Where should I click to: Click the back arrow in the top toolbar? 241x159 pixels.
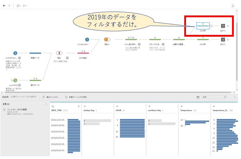click(x=4, y=6)
